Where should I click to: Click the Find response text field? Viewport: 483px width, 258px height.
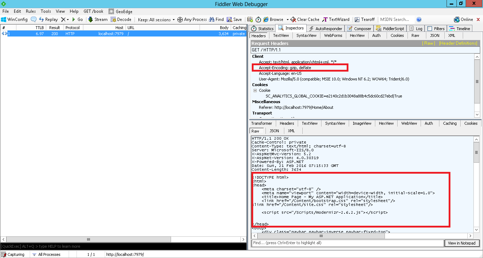pyautogui.click(x=348, y=243)
